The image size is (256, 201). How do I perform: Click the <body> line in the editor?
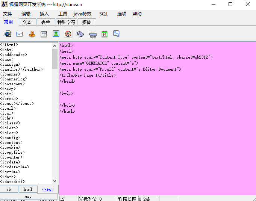[66, 93]
